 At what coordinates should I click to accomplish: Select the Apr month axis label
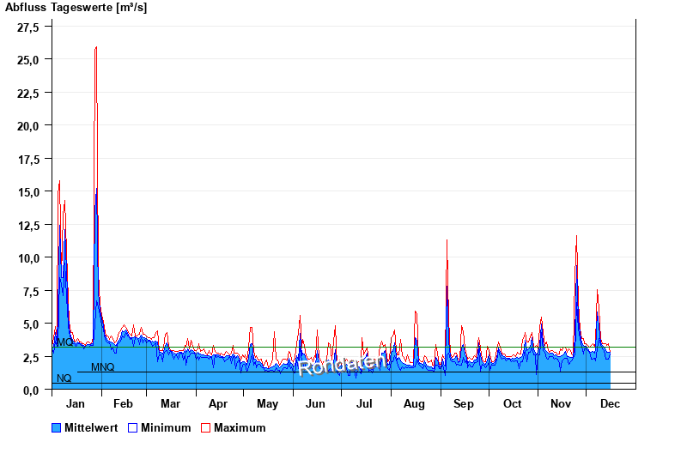click(218, 404)
